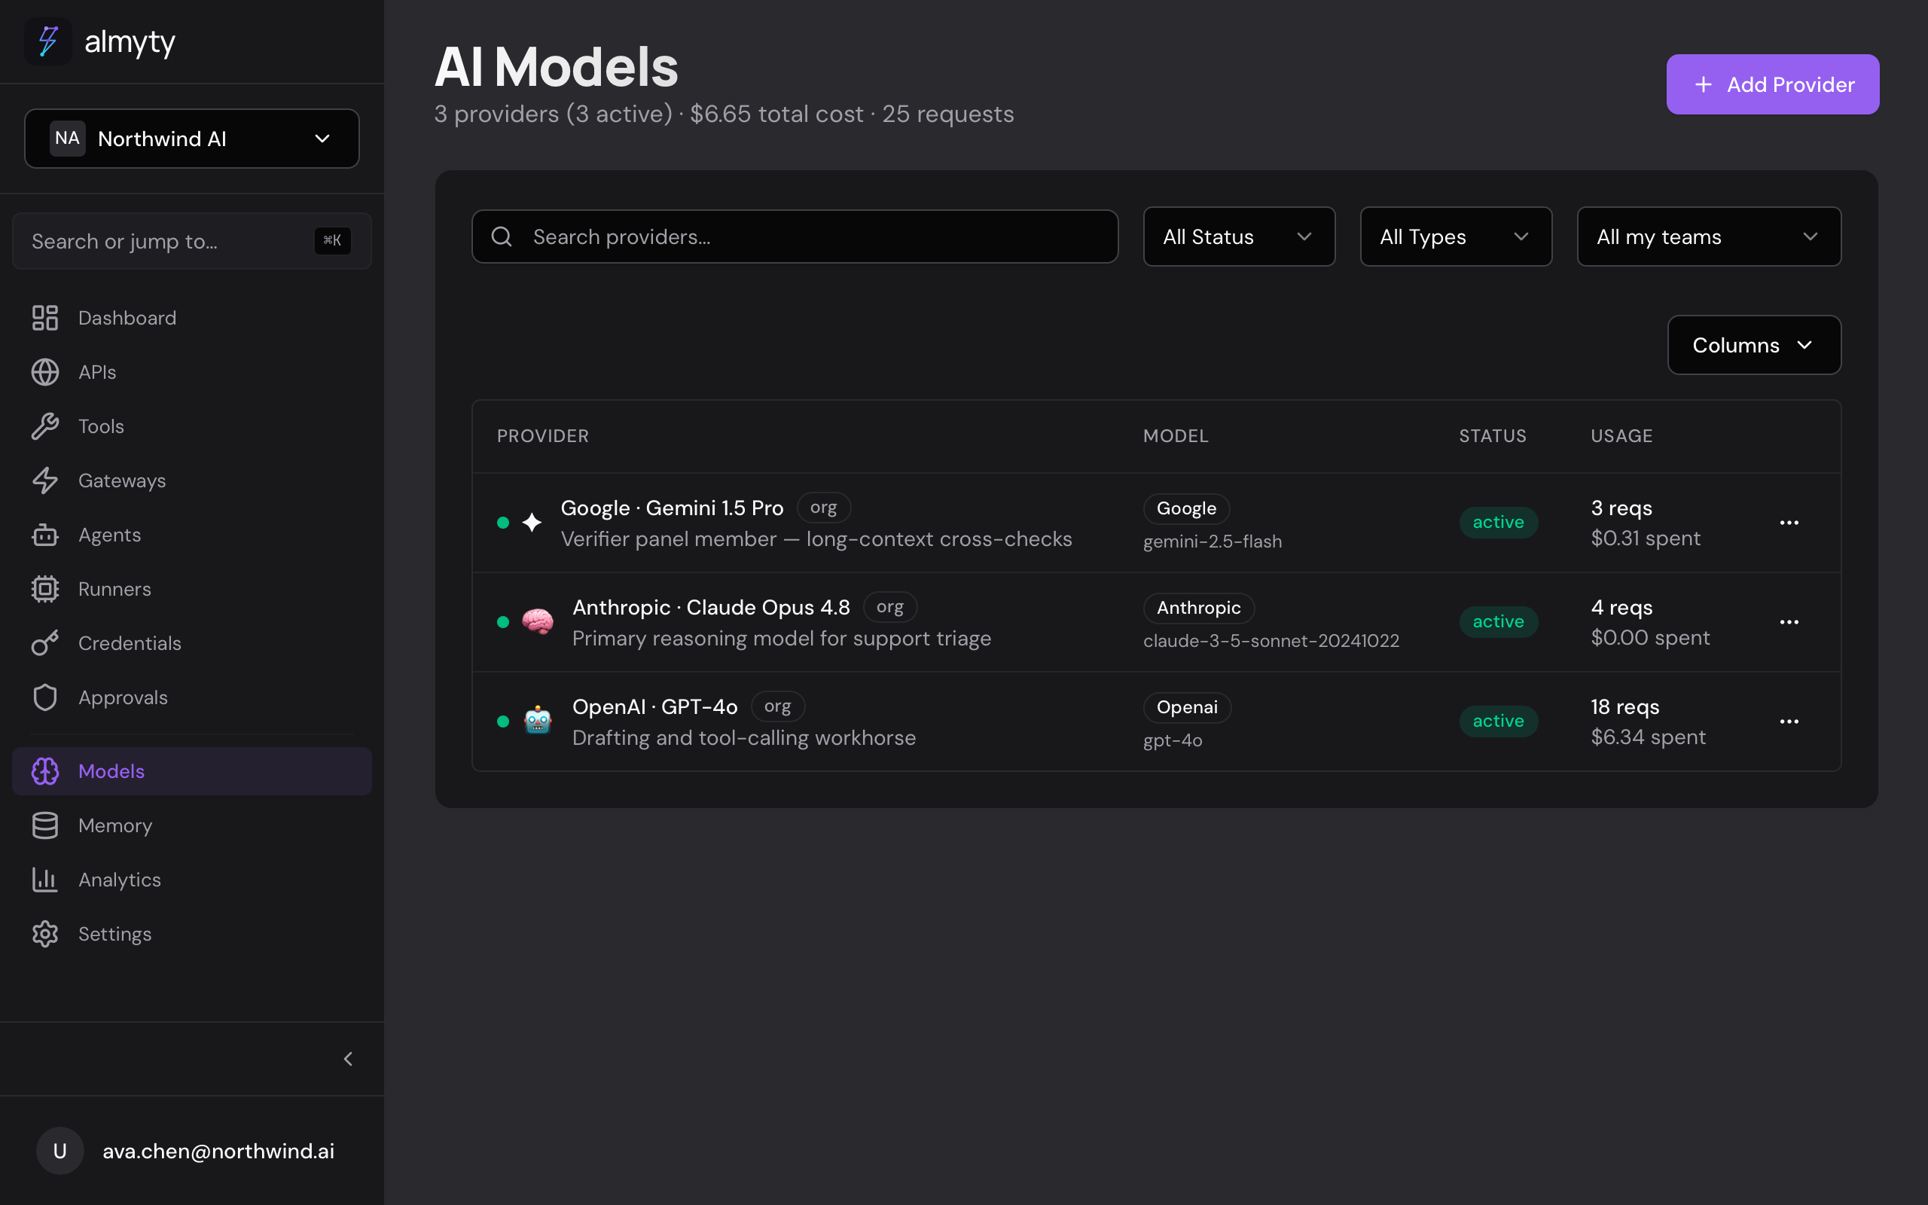Click the org tag on Gemini row
1928x1205 pixels.
tap(824, 508)
